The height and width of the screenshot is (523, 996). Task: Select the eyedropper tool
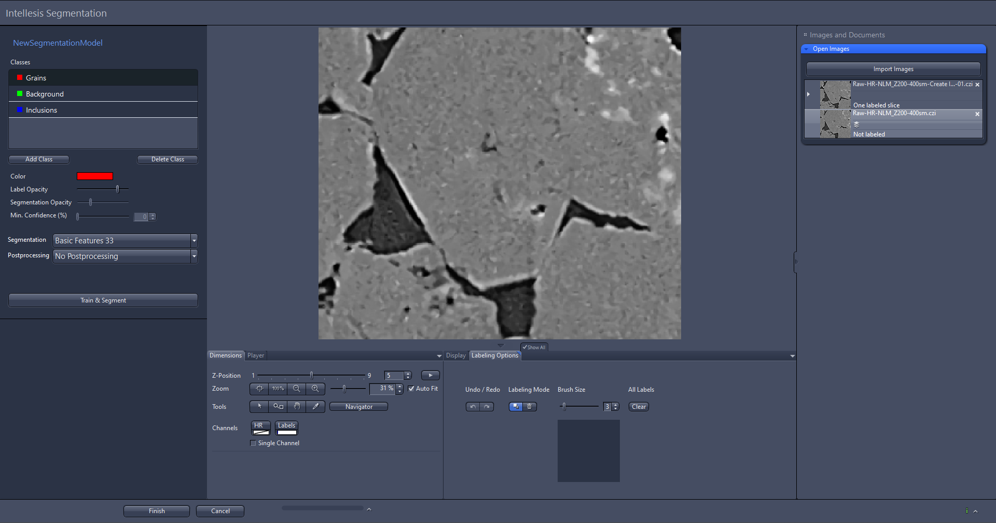click(x=315, y=407)
